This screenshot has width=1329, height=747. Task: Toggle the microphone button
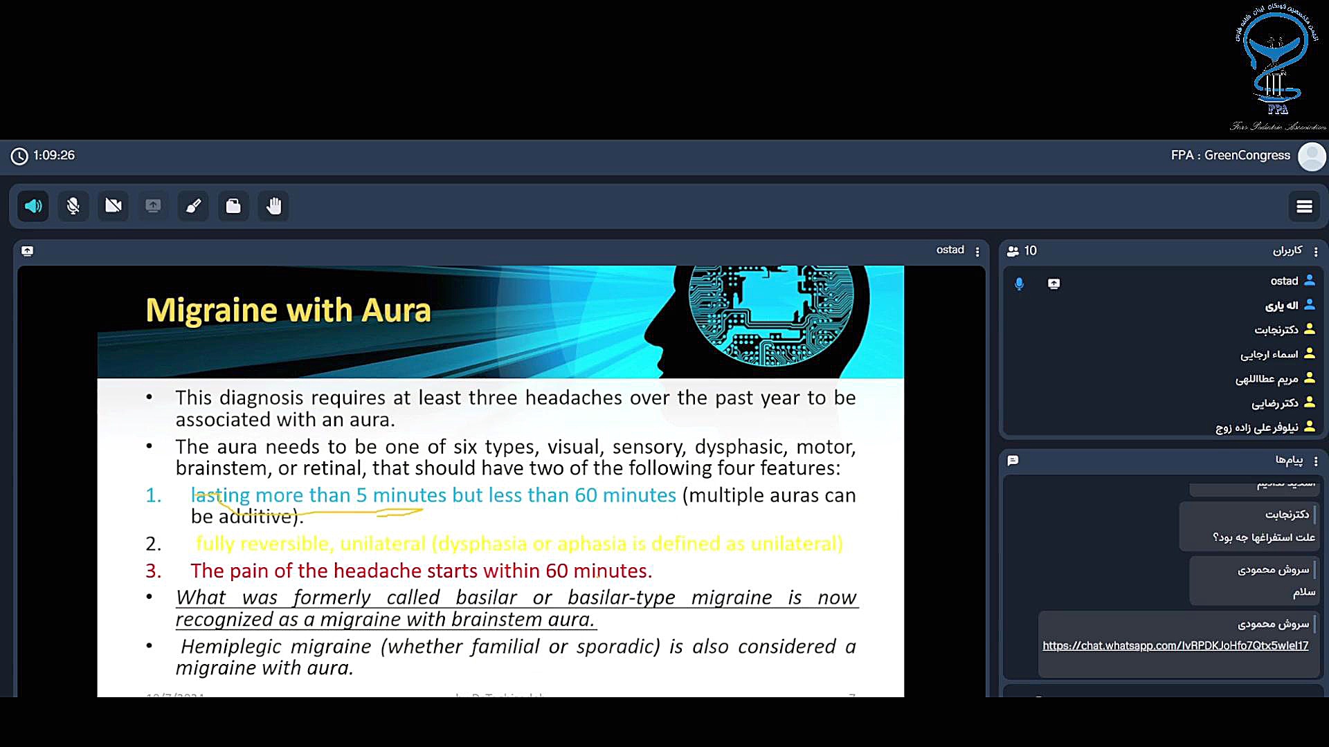(x=73, y=206)
